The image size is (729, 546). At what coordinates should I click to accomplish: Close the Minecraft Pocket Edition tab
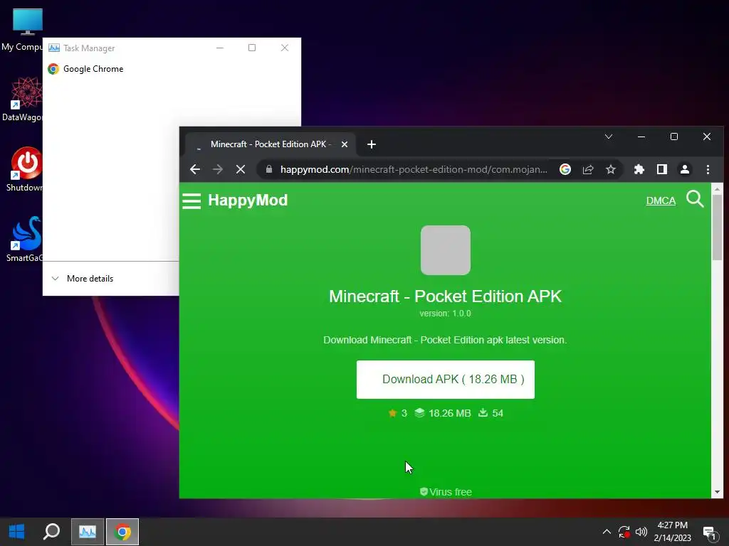click(345, 144)
